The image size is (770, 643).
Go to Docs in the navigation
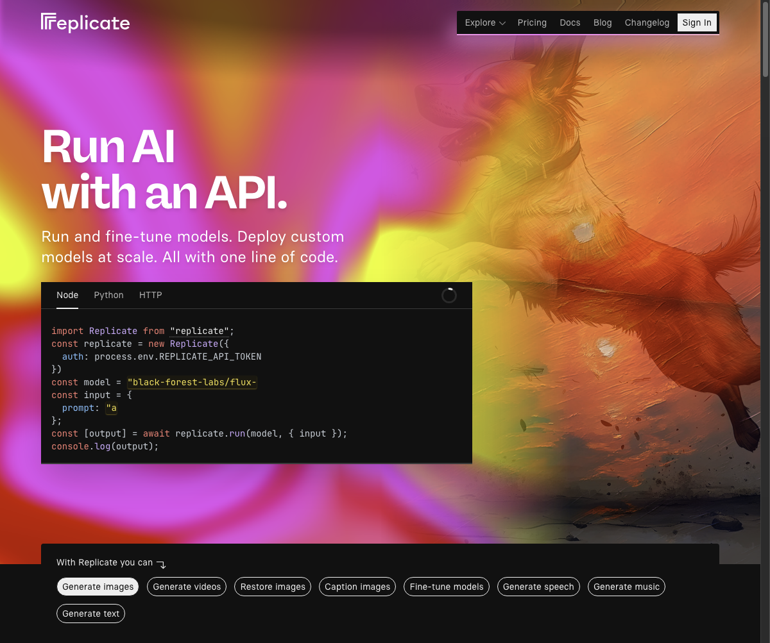click(570, 22)
